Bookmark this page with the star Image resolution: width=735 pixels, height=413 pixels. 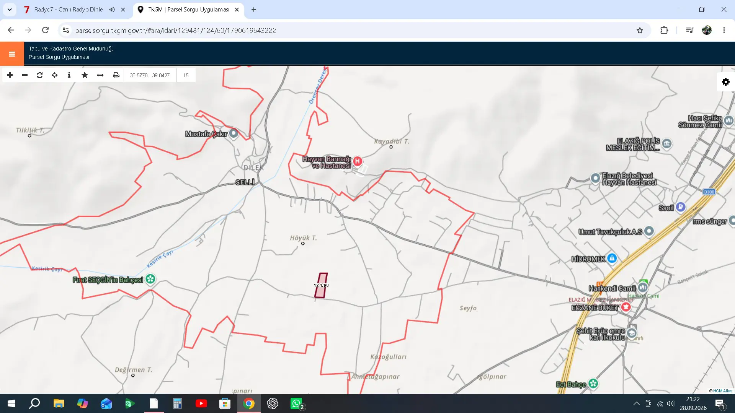coord(640,30)
